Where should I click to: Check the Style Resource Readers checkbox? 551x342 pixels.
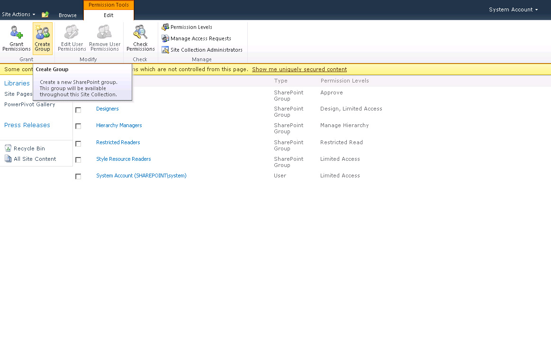[x=78, y=160]
